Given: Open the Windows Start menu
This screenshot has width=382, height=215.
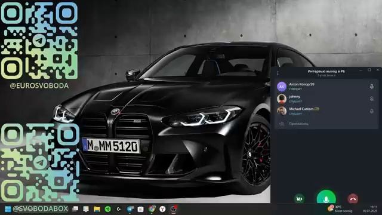Looking at the screenshot, I should point(8,209).
